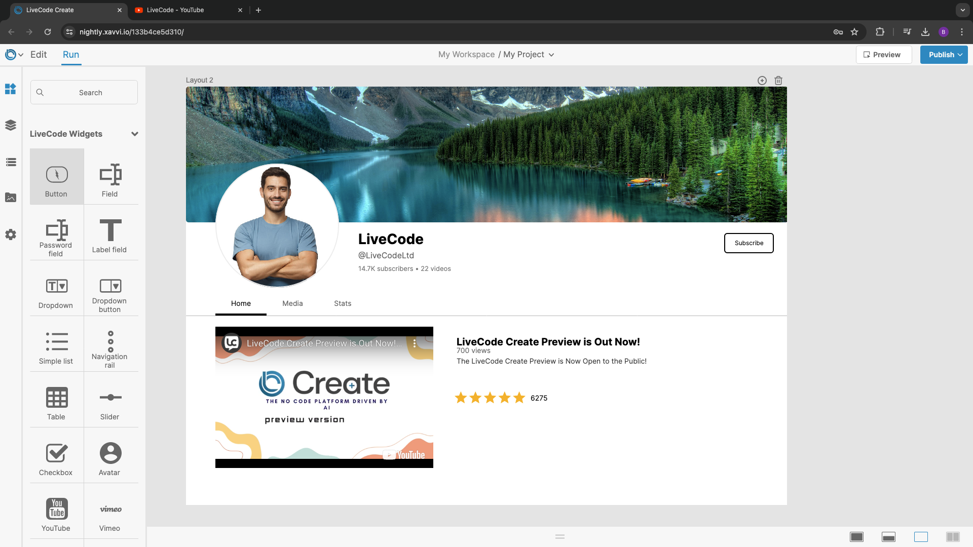The width and height of the screenshot is (973, 547).
Task: Select the YouTube widget icon
Action: click(56, 509)
